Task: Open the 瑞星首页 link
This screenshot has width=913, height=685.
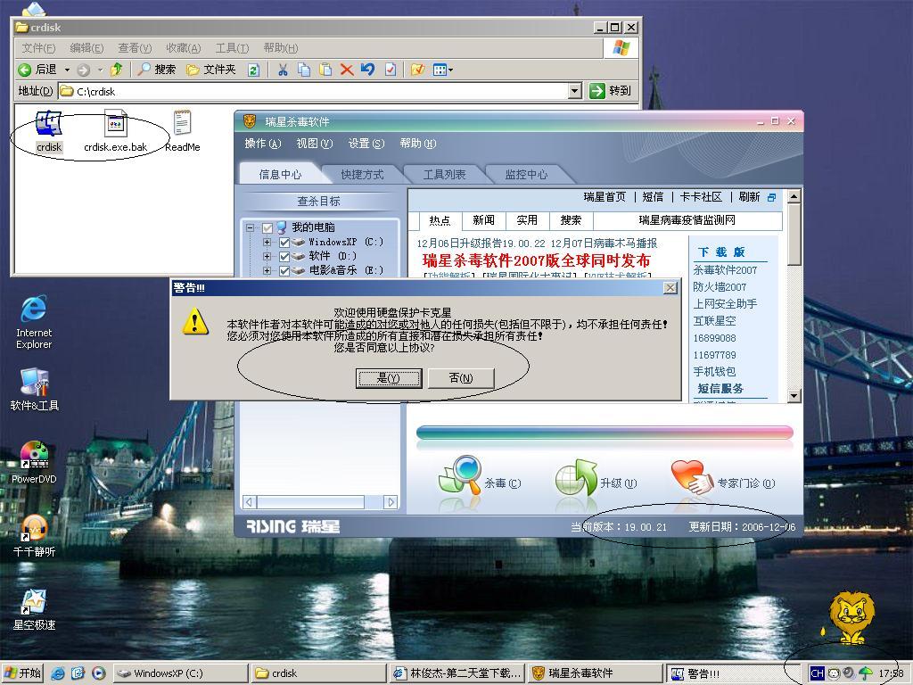Action: (605, 197)
